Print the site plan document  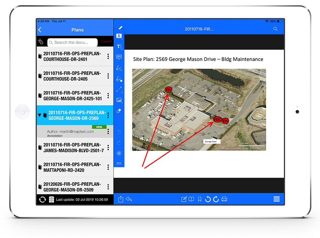224,199
